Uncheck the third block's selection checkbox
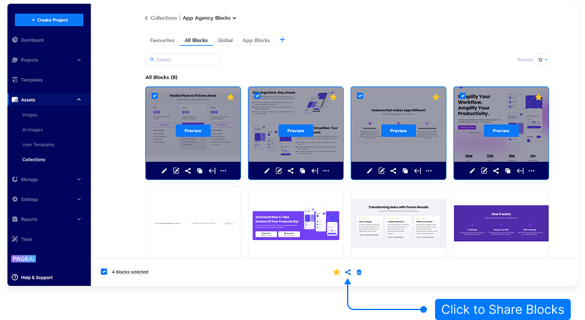This screenshot has width=585, height=320. 360,96
